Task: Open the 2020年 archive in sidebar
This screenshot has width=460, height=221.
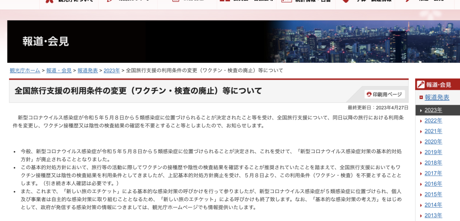Action: 433,142
